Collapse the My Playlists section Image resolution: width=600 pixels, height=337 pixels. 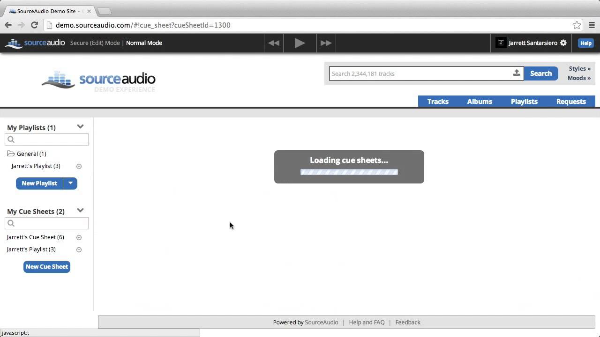pos(80,127)
